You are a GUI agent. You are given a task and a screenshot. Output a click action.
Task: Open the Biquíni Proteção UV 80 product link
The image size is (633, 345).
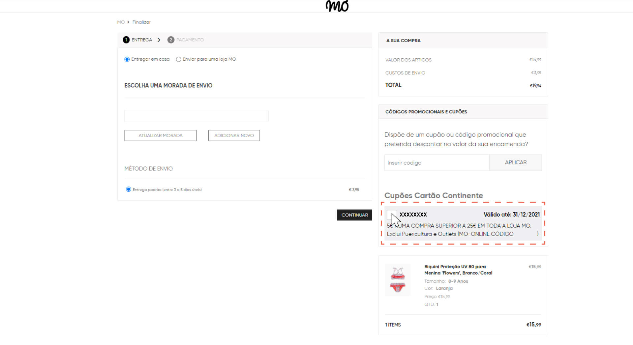pos(458,270)
